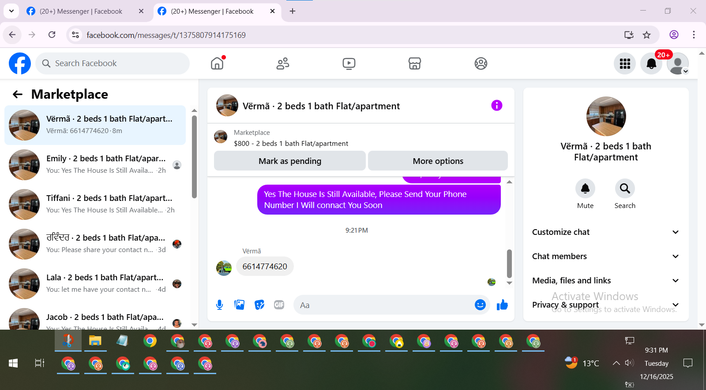The image size is (706, 390).
Task: Open the Emily conversation
Action: pos(95,165)
